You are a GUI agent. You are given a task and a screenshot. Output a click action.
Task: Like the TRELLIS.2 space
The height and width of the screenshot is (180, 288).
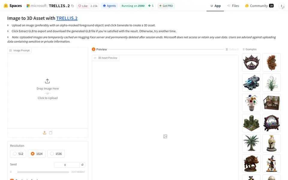pos(83,6)
